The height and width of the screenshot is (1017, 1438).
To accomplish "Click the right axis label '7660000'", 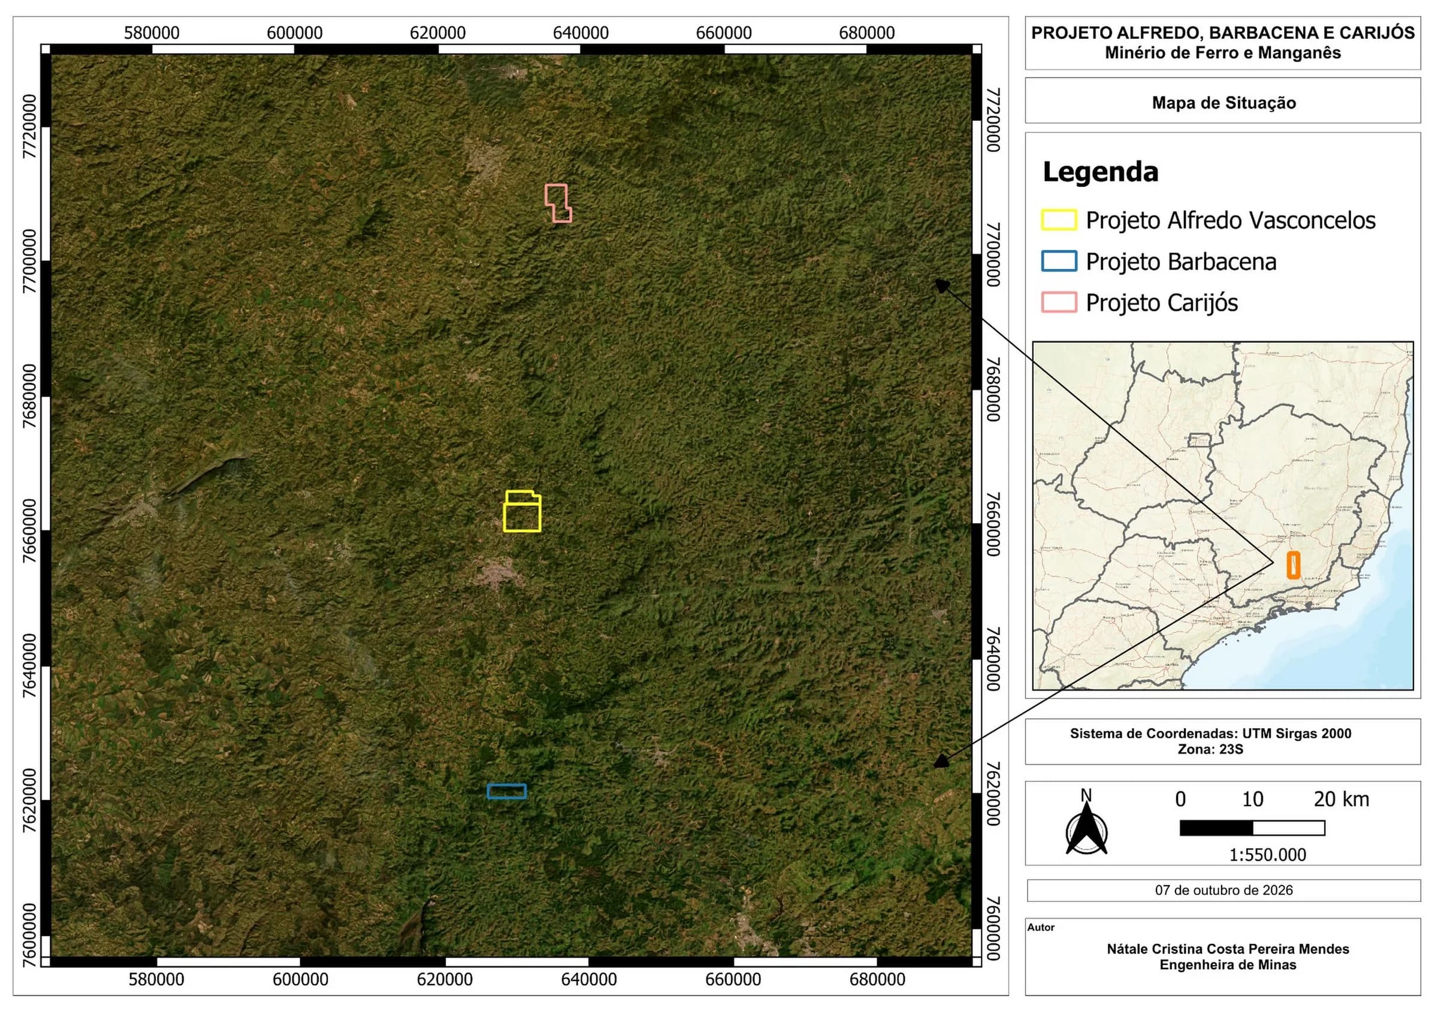I will point(993,524).
